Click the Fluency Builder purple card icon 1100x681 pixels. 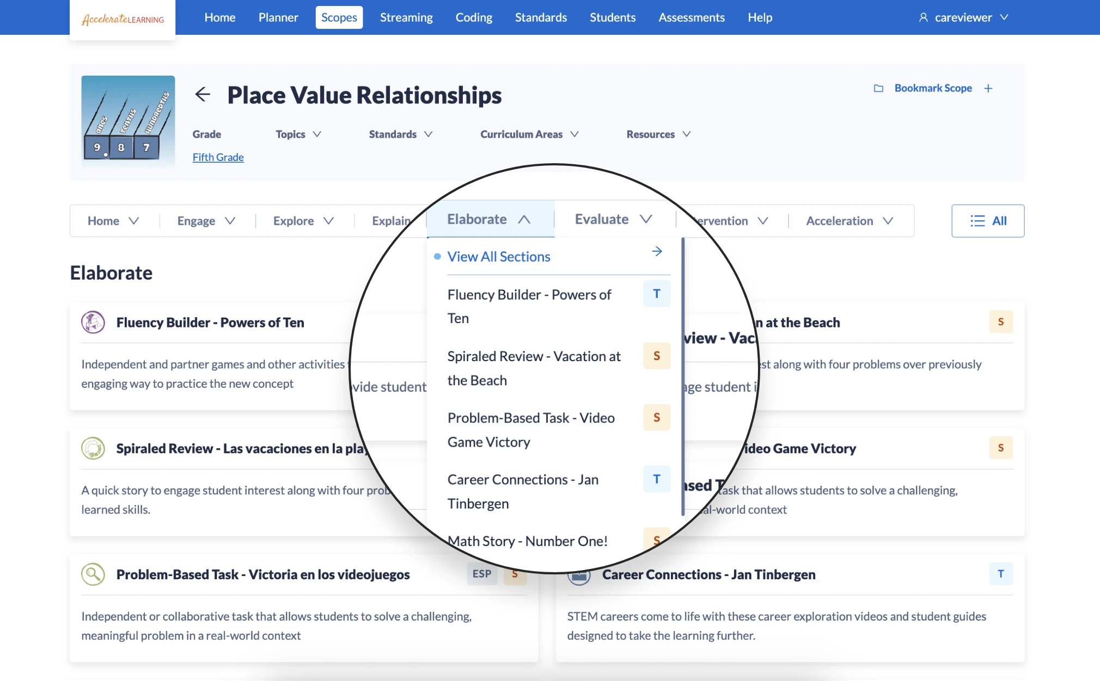[93, 323]
